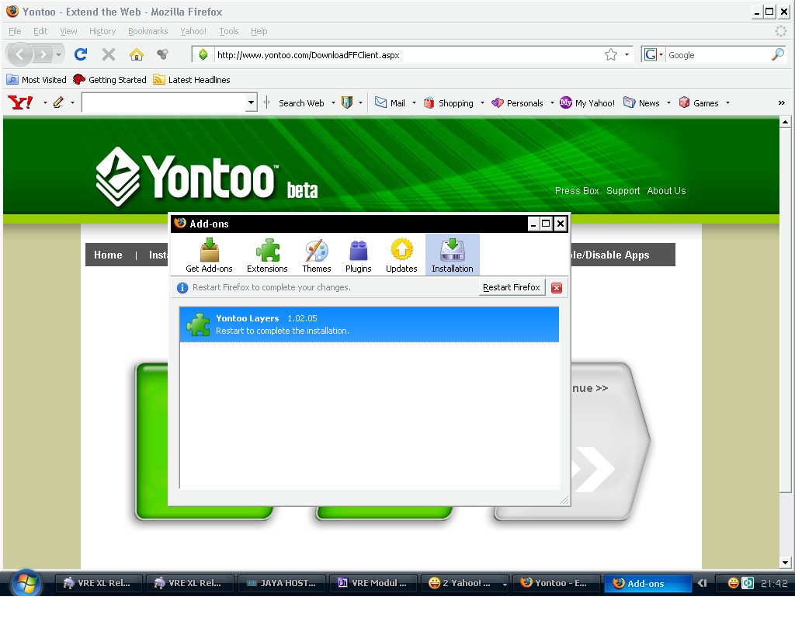Open the File menu
This screenshot has width=795, height=635.
pos(15,31)
